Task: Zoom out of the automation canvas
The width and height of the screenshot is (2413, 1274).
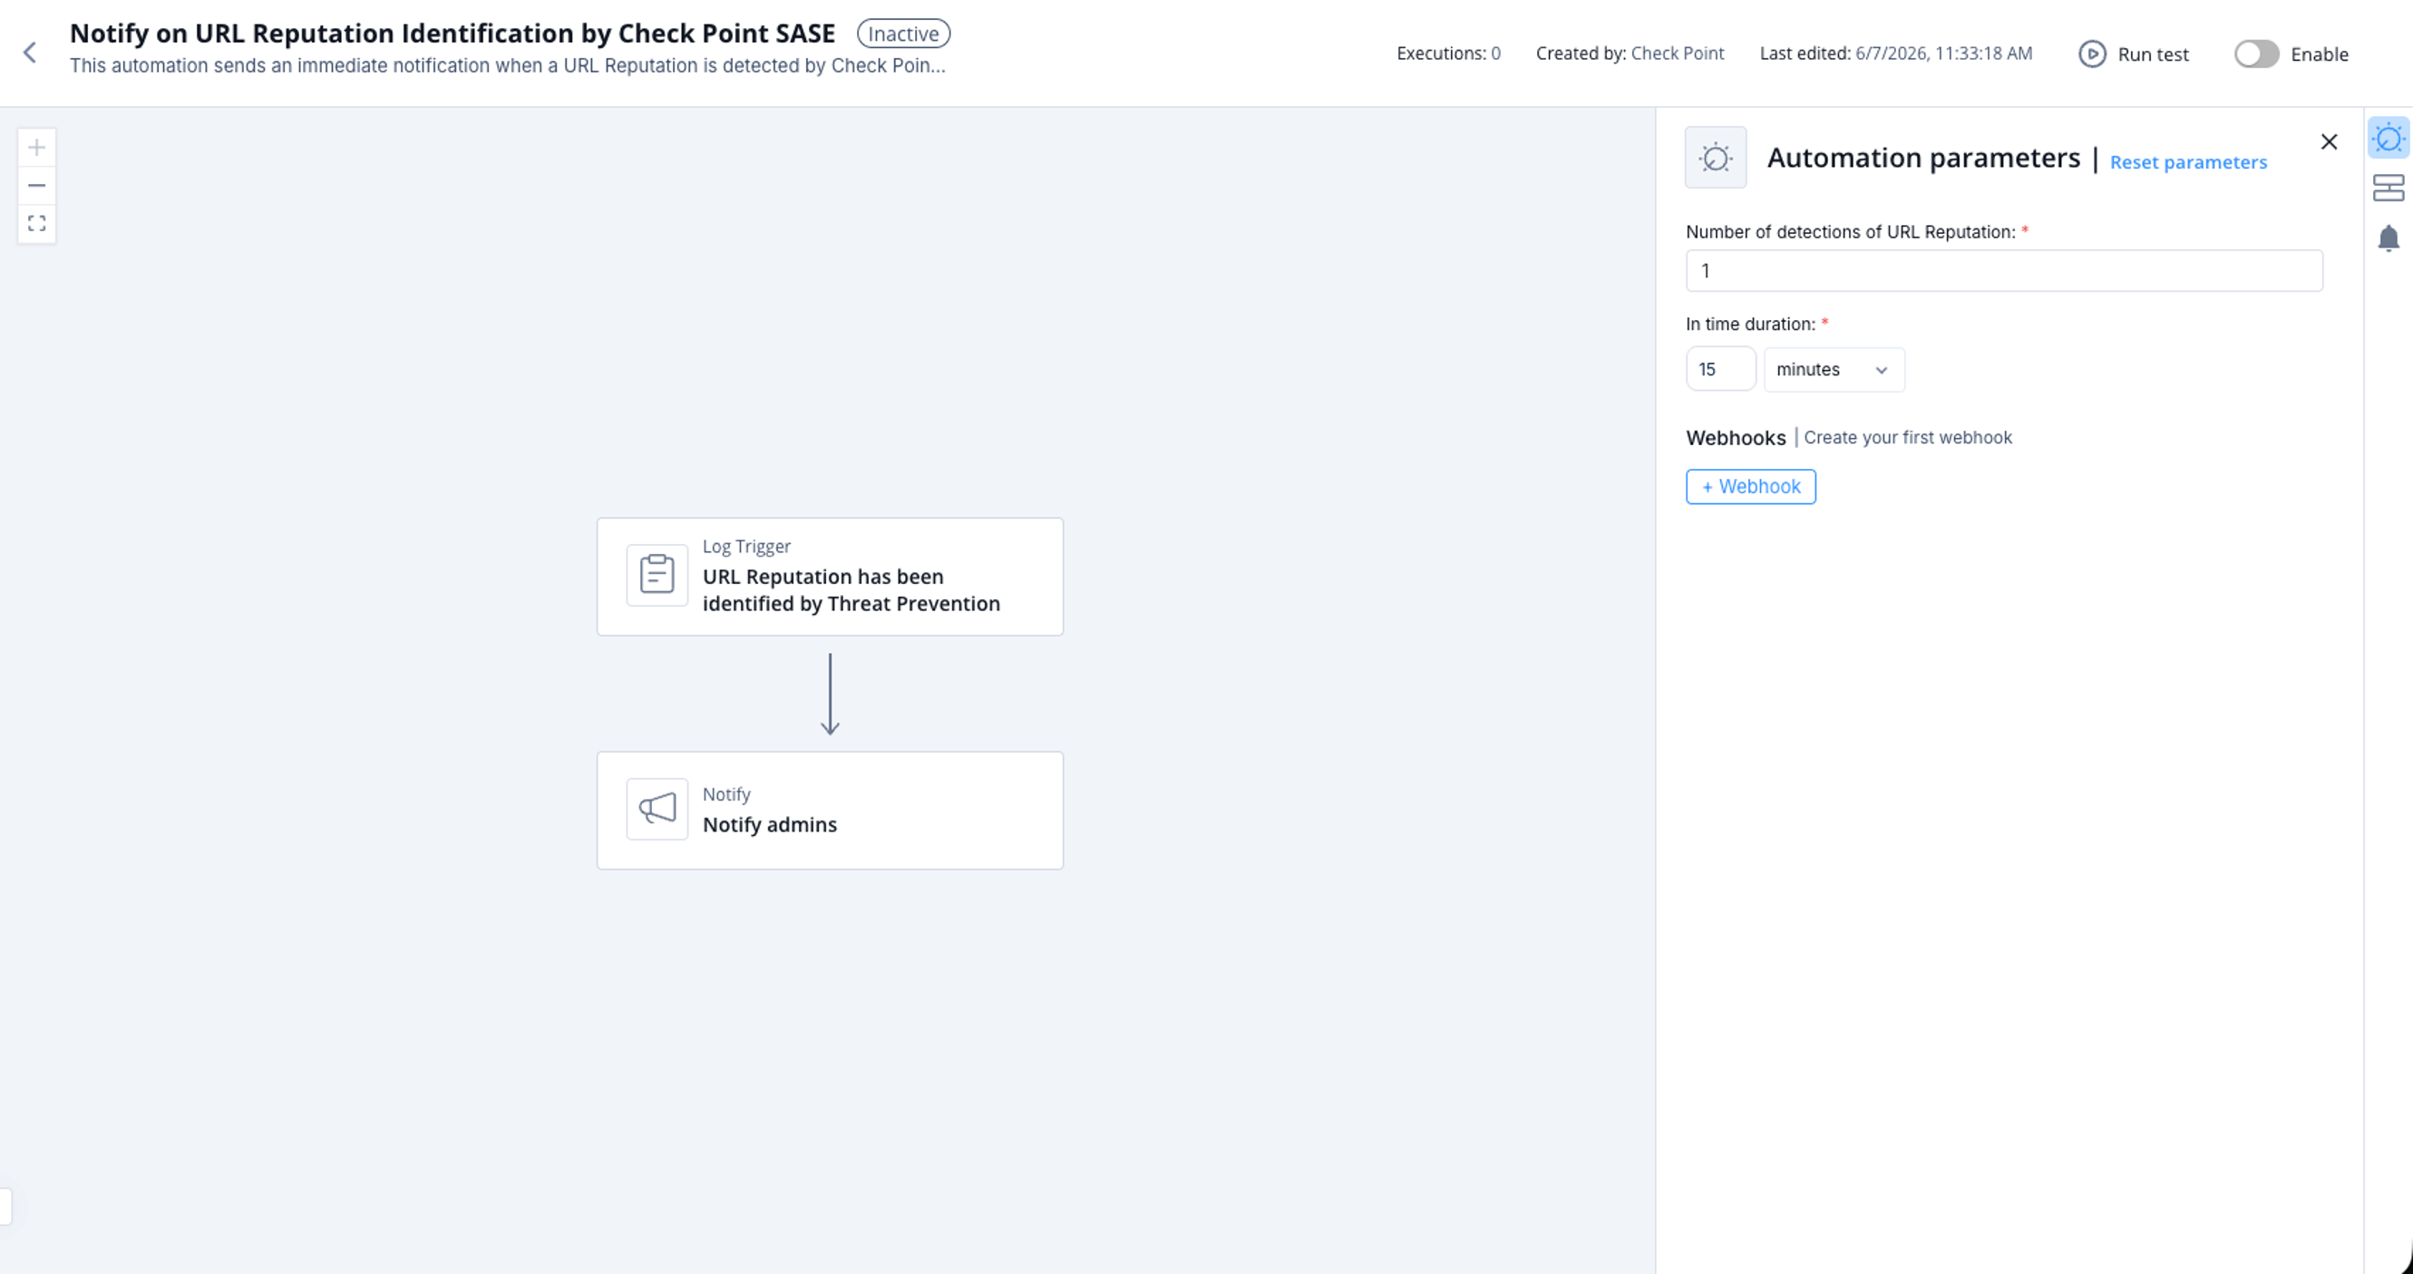Action: point(36,186)
